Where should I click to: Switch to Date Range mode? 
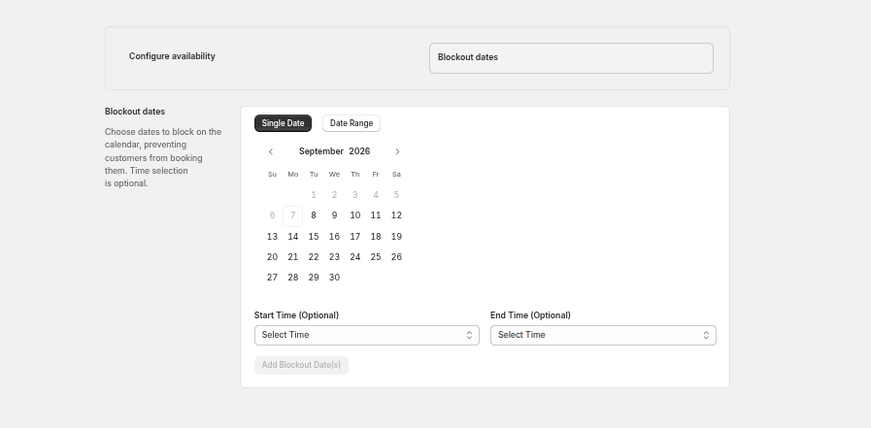352,123
